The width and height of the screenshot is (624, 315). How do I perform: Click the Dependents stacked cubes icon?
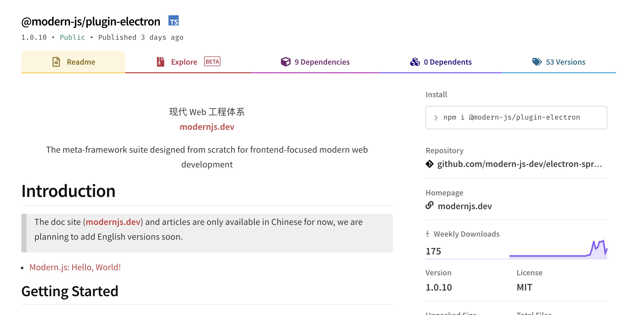click(x=415, y=62)
